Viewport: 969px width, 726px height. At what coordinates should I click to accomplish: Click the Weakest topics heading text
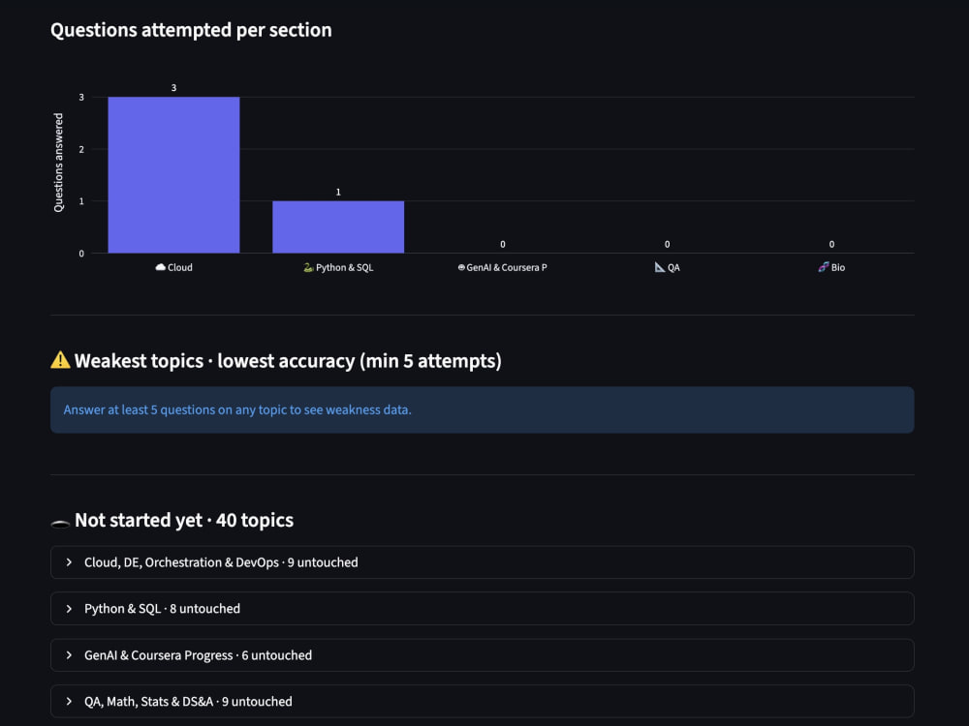[288, 360]
